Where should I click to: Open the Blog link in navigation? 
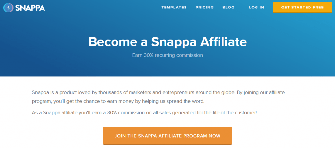[x=228, y=7]
